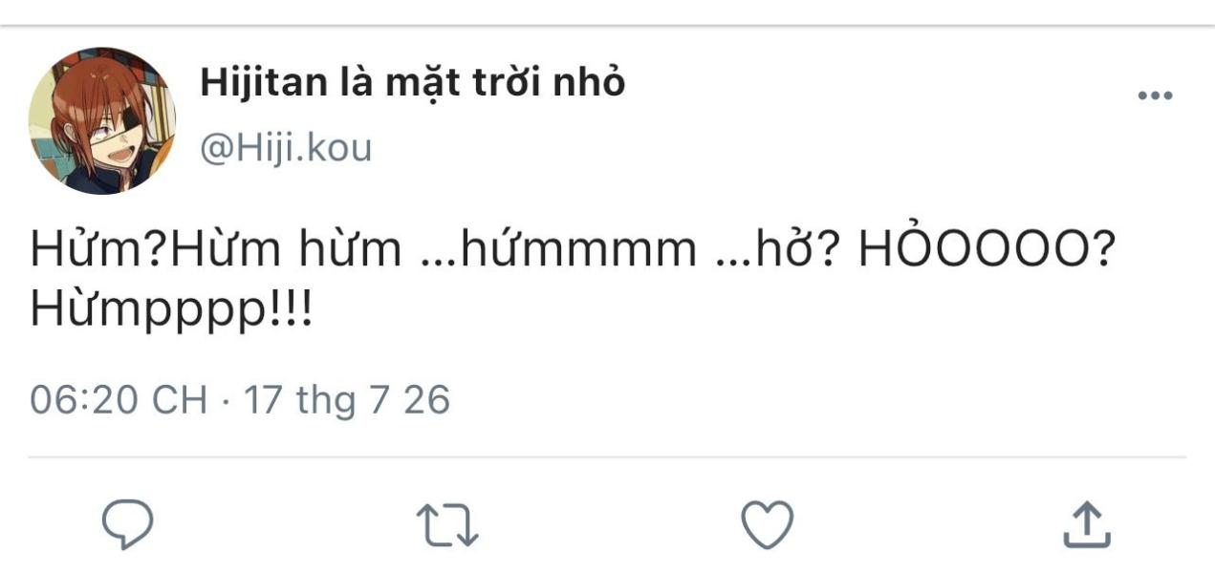
Task: Open profile via name Hijitan là mặt trời nhỏ
Action: [x=412, y=83]
